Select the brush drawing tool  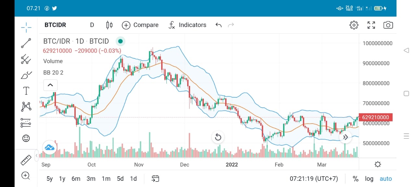(26, 75)
